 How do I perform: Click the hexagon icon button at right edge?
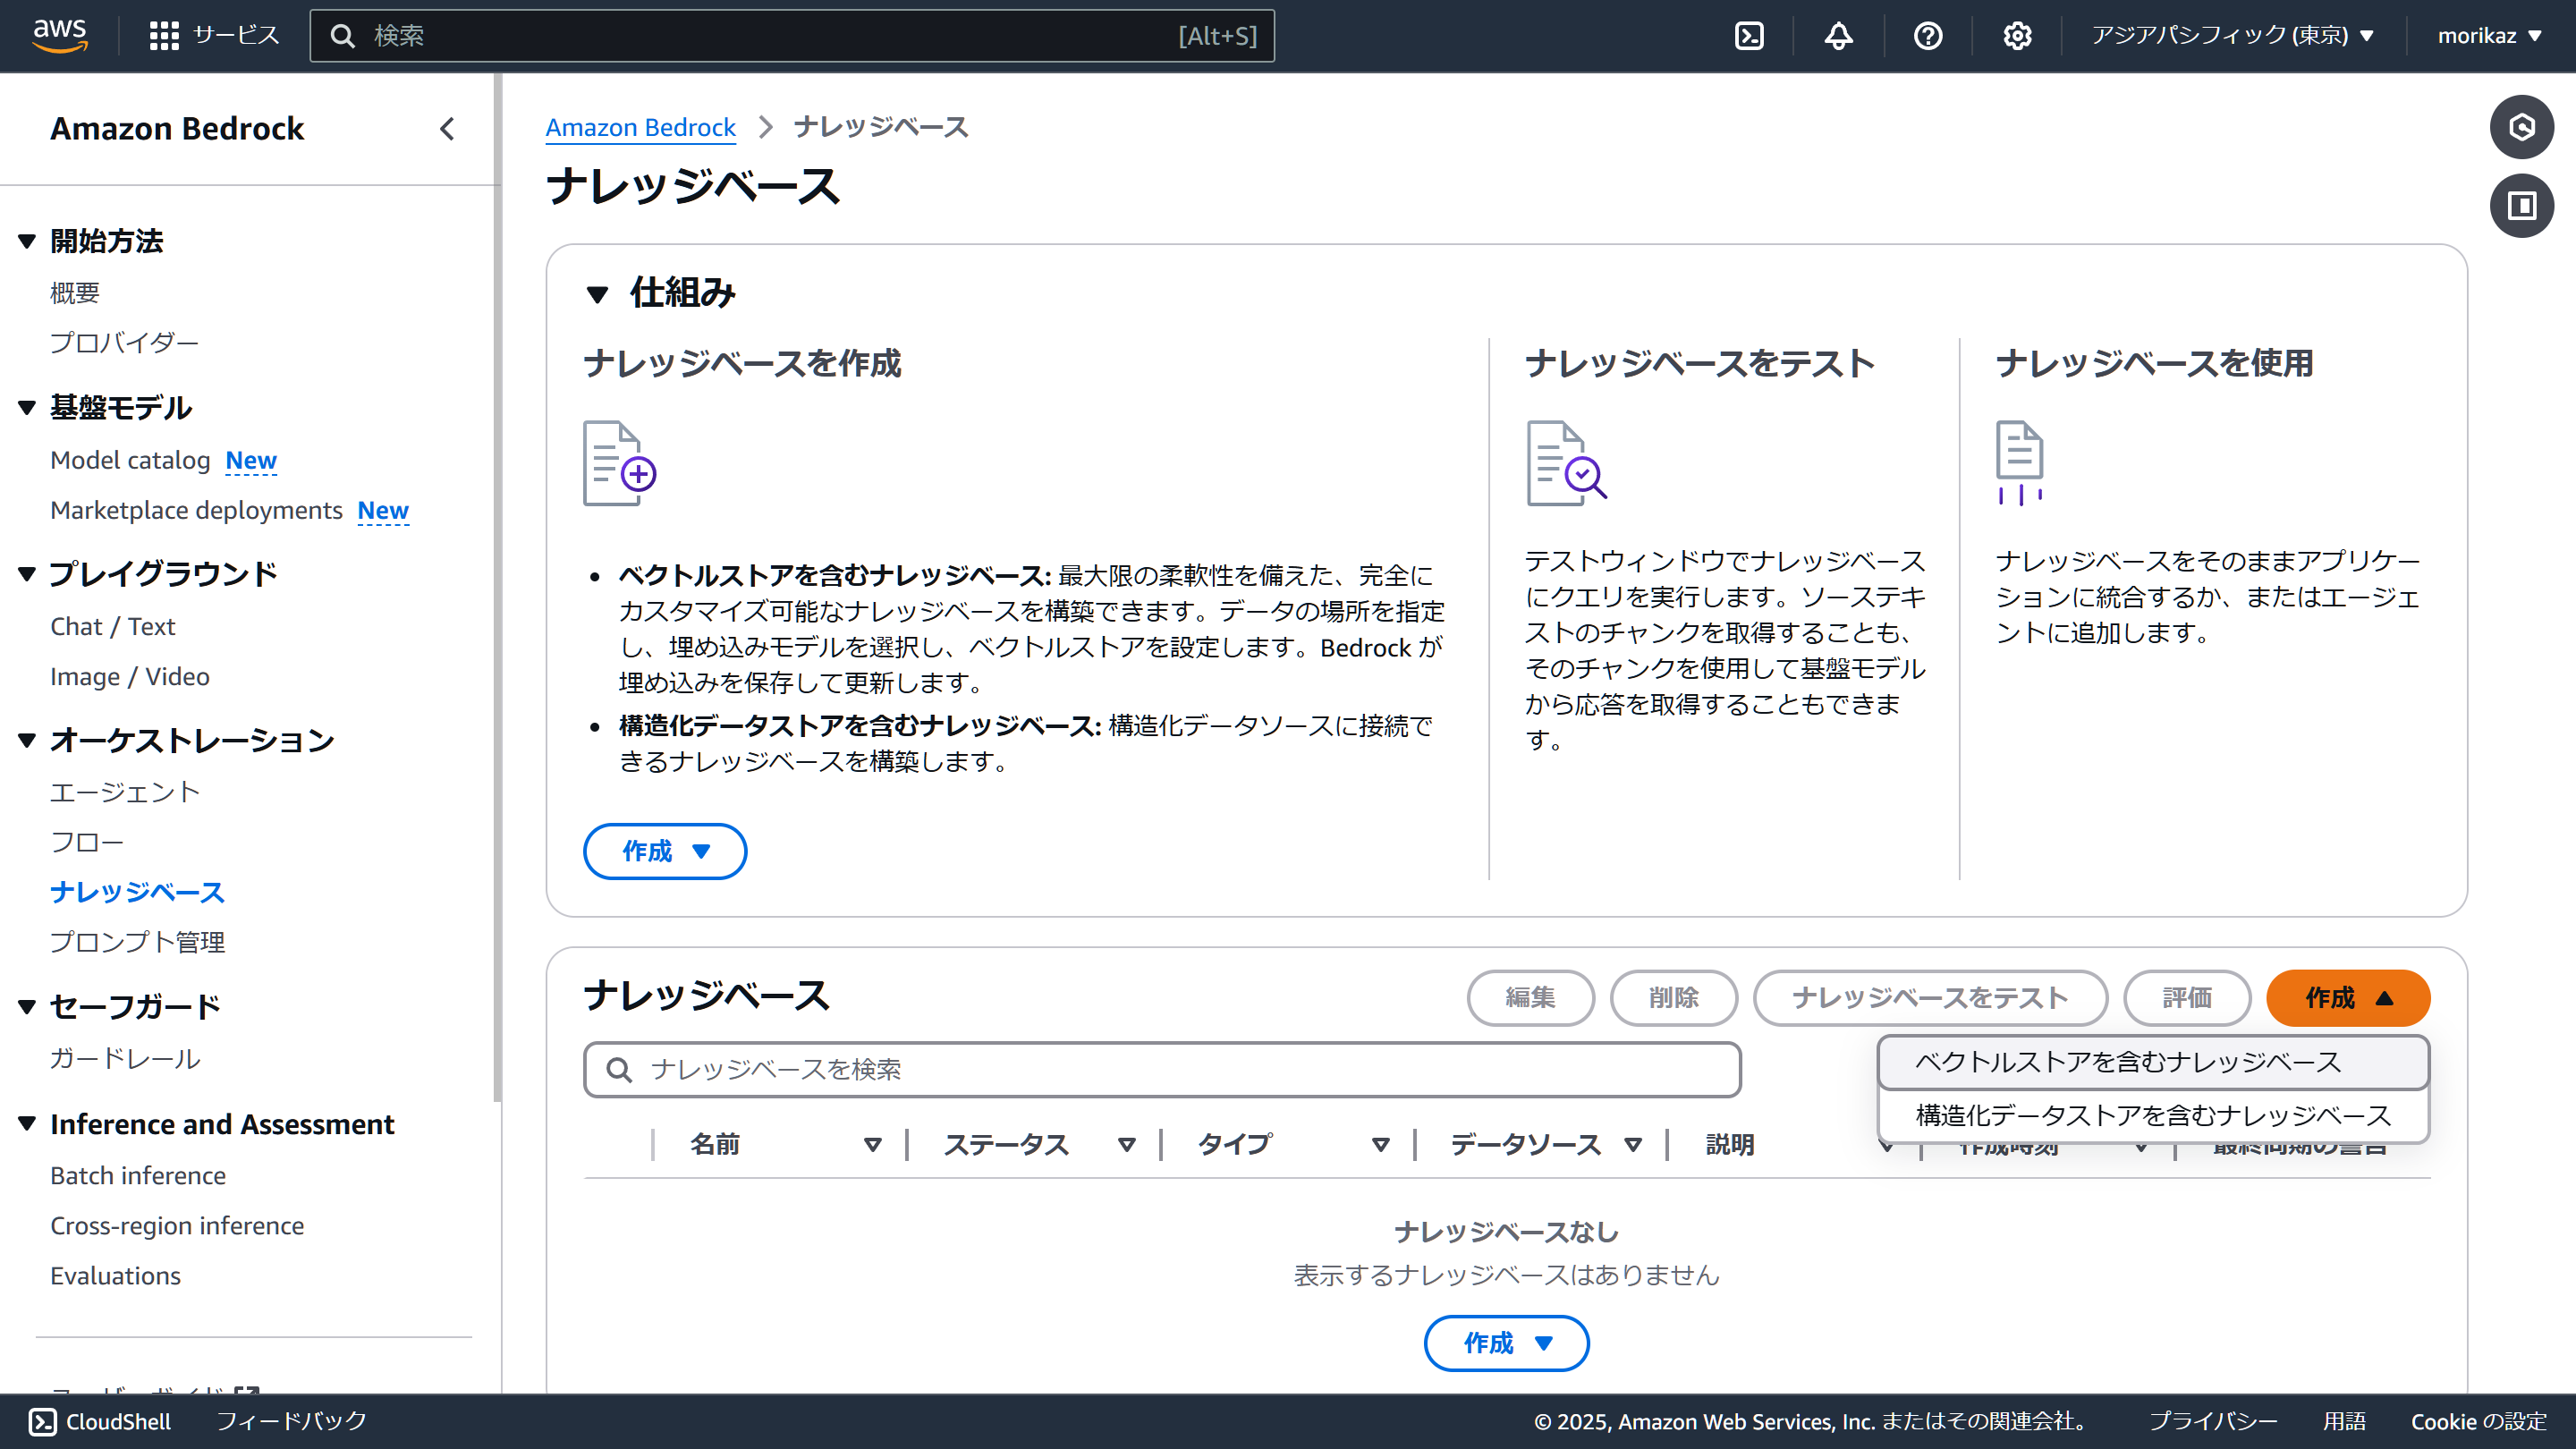pyautogui.click(x=2521, y=127)
